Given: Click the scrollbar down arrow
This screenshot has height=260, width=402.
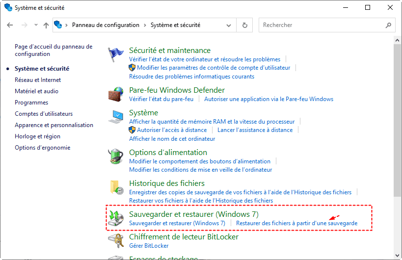Looking at the screenshot, I should tap(397, 256).
